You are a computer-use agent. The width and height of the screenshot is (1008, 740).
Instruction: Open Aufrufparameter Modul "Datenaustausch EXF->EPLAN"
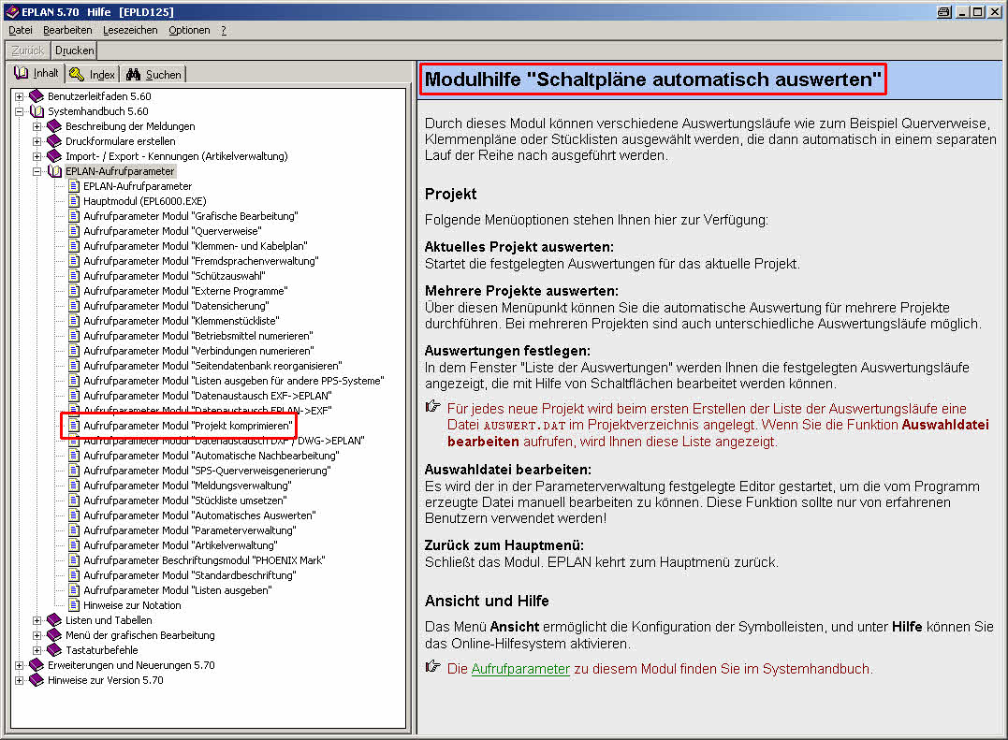click(x=208, y=396)
